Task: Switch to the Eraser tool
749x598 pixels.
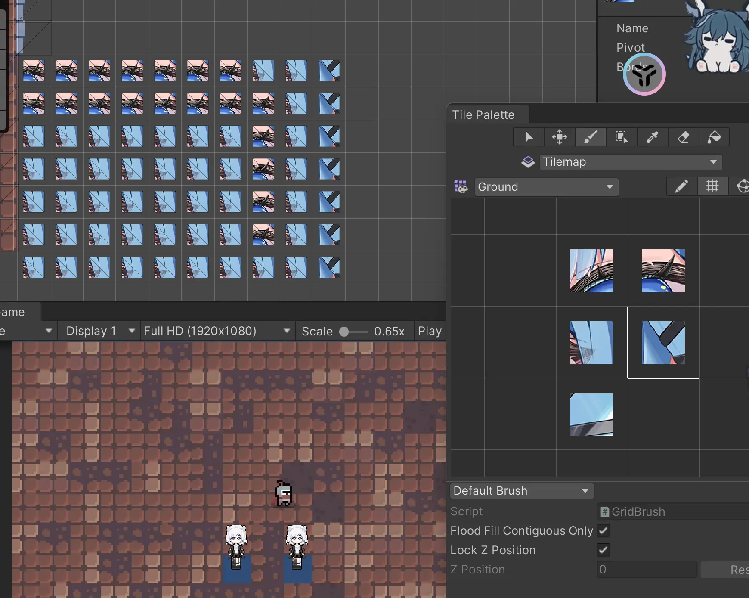Action: click(684, 137)
